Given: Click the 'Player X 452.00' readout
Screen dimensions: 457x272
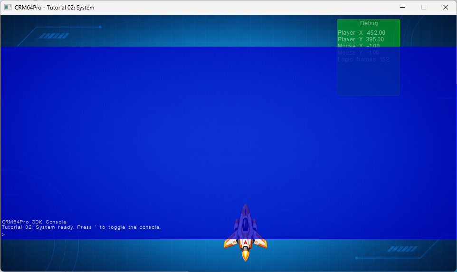Looking at the screenshot, I should (362, 33).
